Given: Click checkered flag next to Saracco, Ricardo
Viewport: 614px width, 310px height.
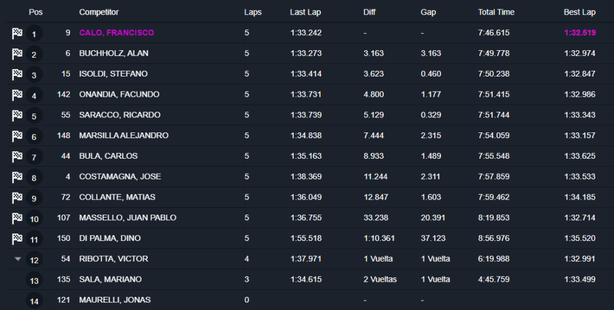Looking at the screenshot, I should pyautogui.click(x=17, y=115).
